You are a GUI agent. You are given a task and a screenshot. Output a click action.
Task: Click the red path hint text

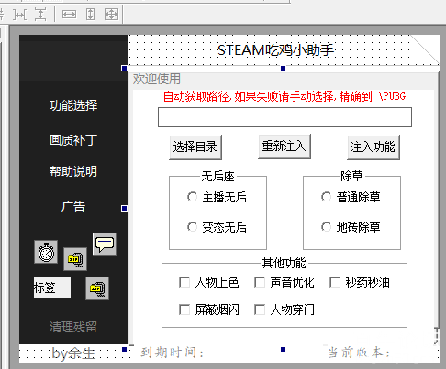click(284, 96)
